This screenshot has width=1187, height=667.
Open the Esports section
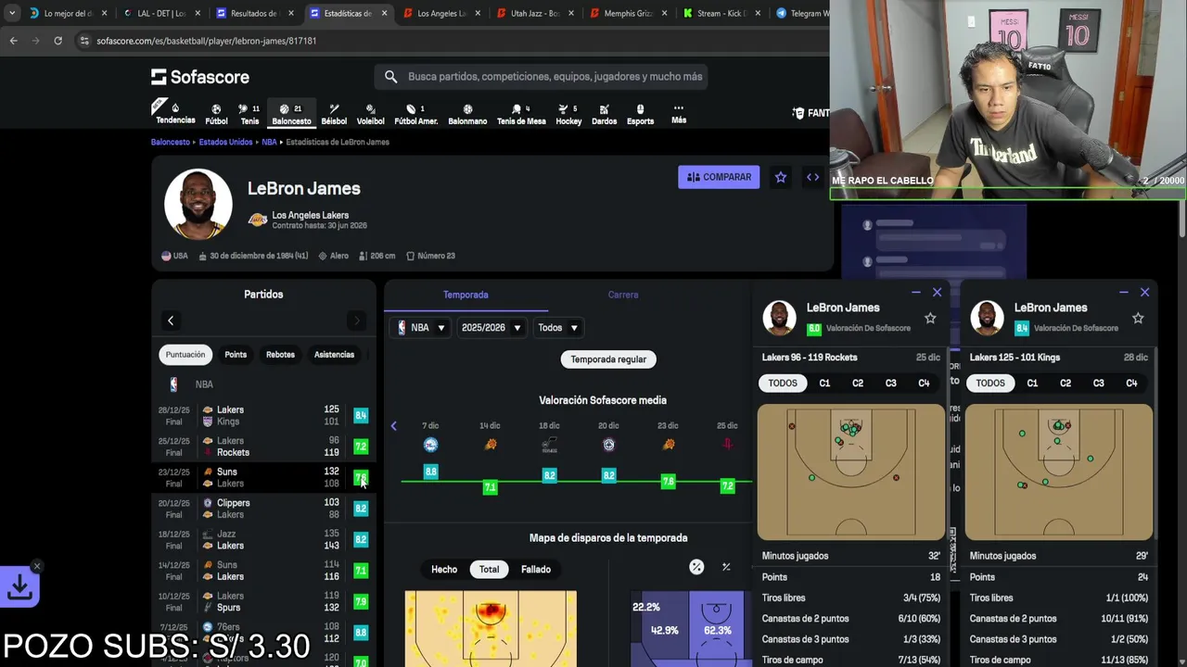640,114
